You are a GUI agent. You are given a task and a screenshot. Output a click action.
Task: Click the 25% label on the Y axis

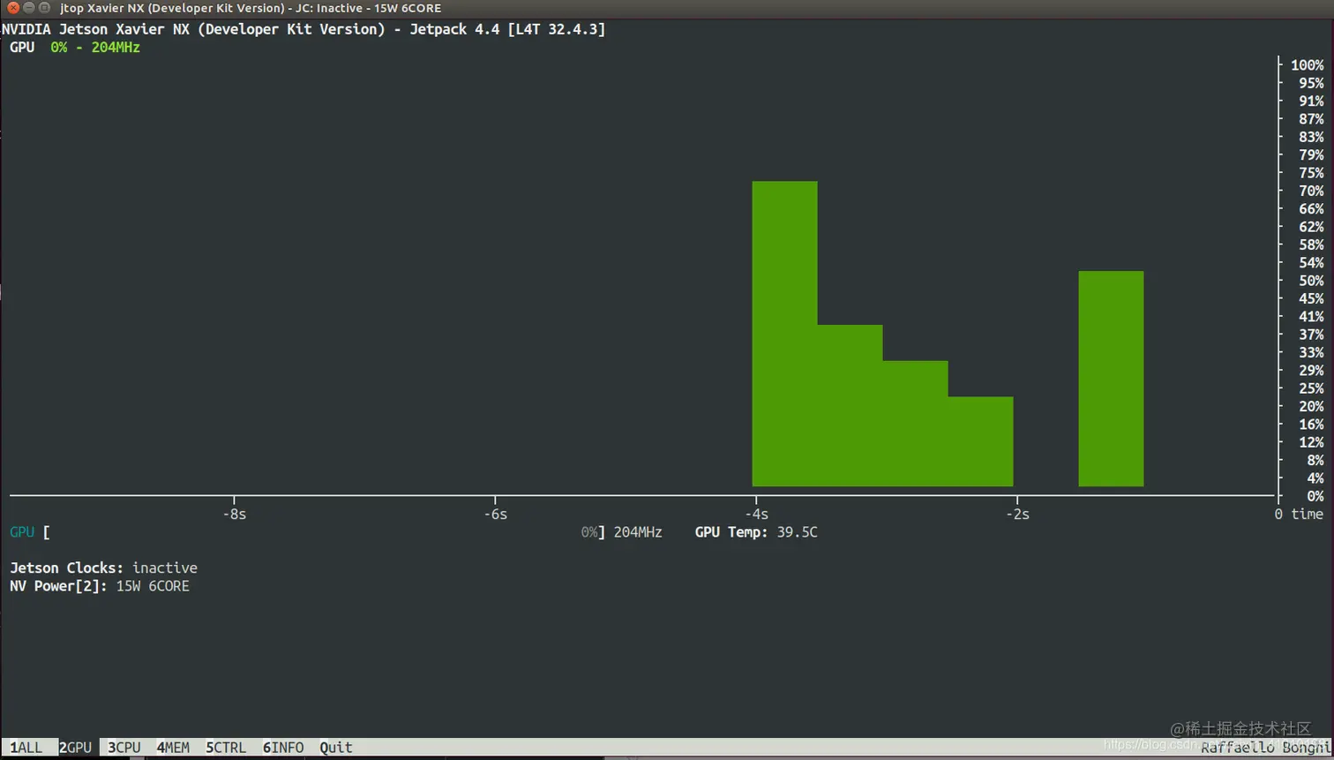[x=1311, y=388]
